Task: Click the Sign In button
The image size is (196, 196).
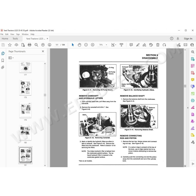Action: coord(188,39)
